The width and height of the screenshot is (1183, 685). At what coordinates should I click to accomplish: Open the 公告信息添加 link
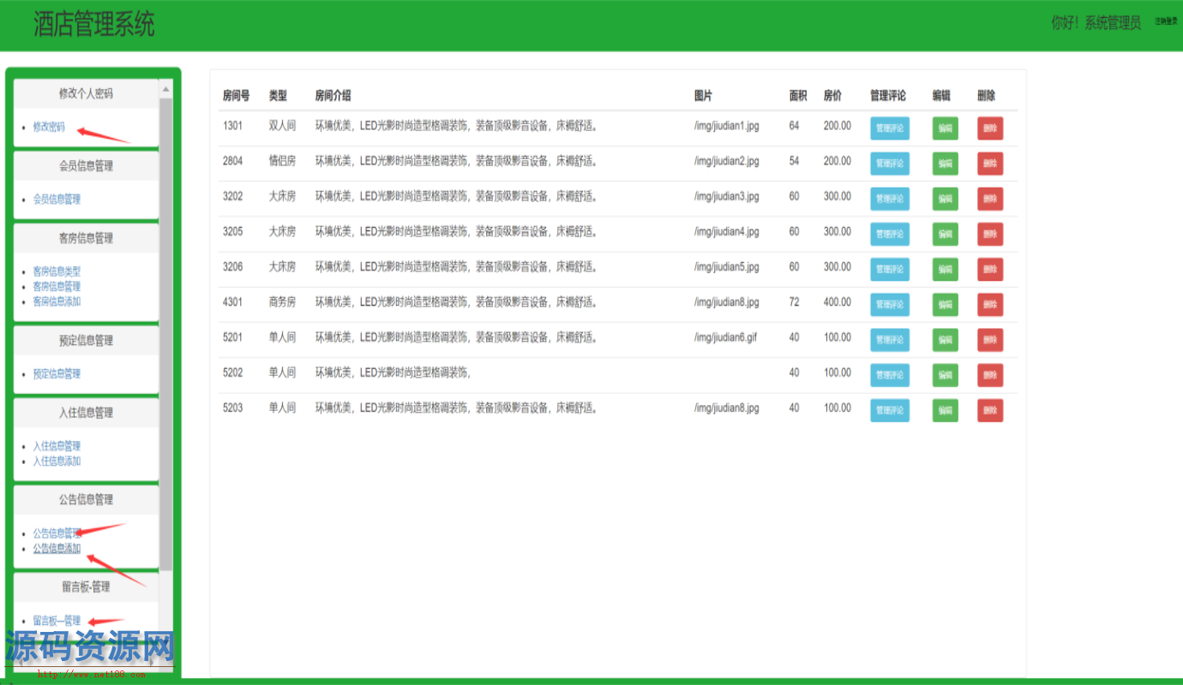click(57, 549)
